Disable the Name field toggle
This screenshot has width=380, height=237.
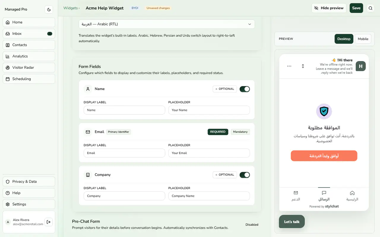tap(245, 89)
